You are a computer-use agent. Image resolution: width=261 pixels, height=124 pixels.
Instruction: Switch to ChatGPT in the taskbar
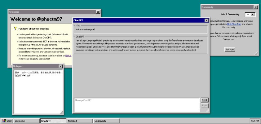pyautogui.click(x=53, y=121)
